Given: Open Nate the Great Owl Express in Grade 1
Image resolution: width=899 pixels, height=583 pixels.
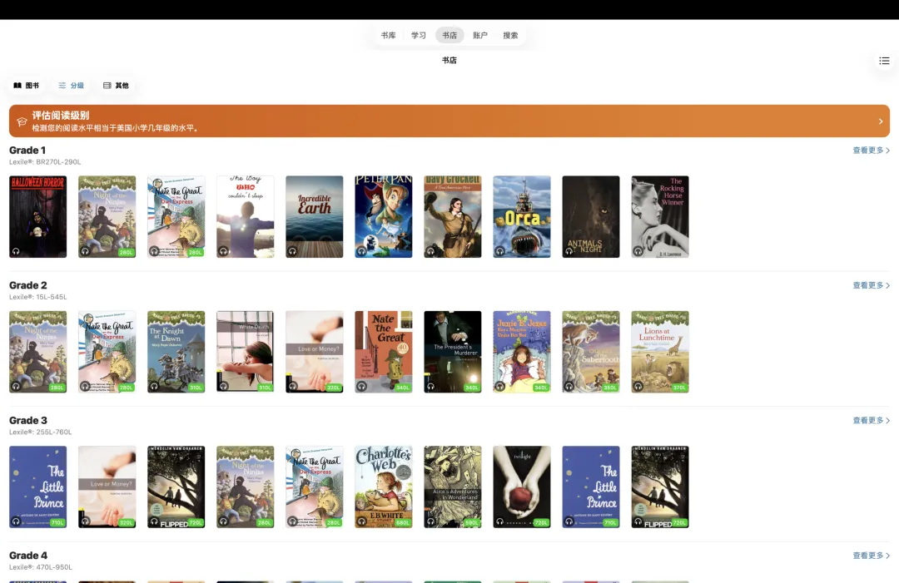Looking at the screenshot, I should (x=176, y=216).
